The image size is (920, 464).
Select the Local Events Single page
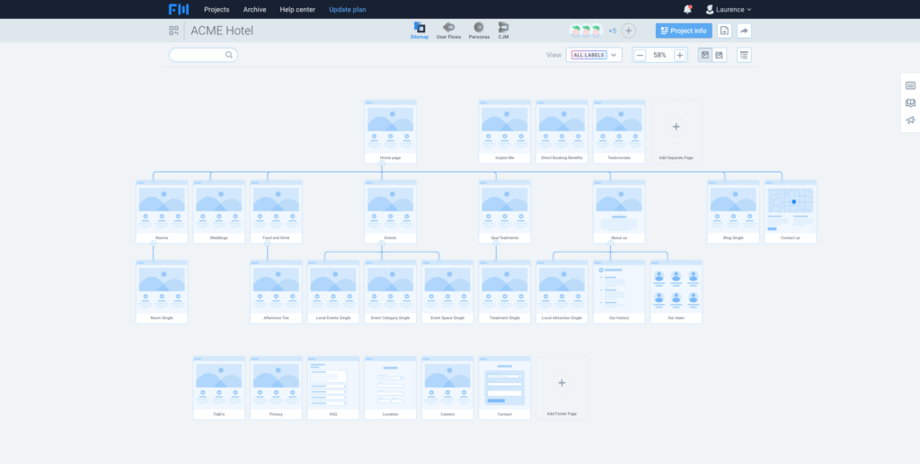point(333,291)
